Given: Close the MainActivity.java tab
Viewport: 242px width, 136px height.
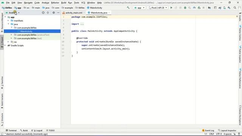Looking at the screenshot, I should [x=109, y=12].
